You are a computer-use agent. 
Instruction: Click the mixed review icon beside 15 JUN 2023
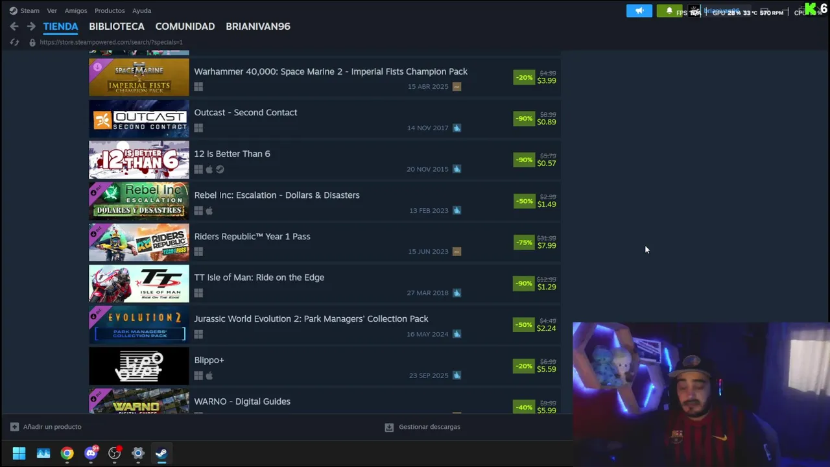(456, 252)
